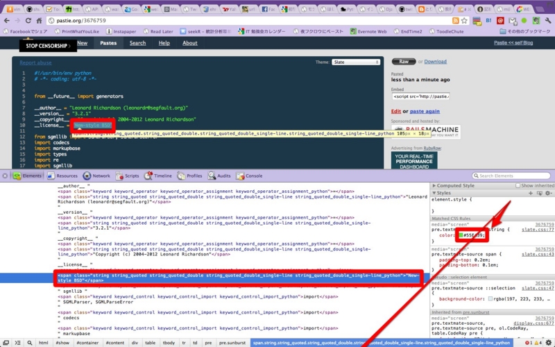Toggle element state icon in Styles header

point(540,193)
